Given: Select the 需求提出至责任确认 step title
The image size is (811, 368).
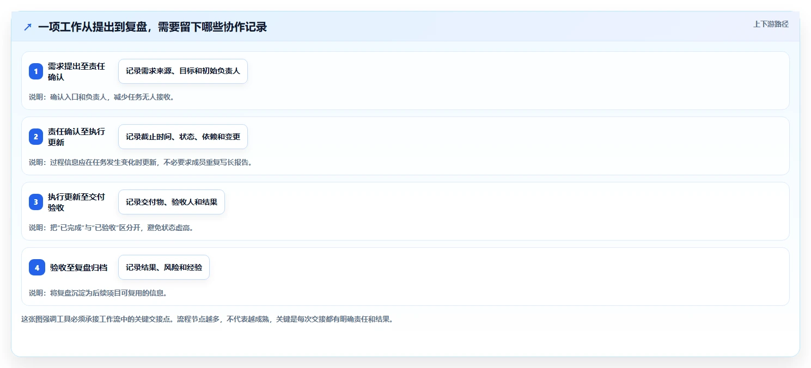Looking at the screenshot, I should point(76,71).
